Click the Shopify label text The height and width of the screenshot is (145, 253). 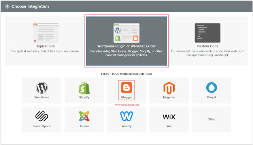84,97
